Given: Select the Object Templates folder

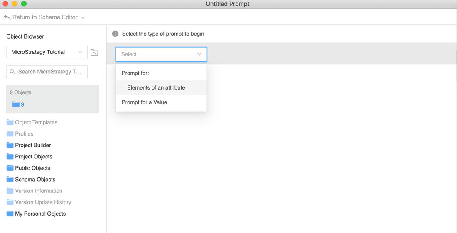Looking at the screenshot, I should (36, 122).
